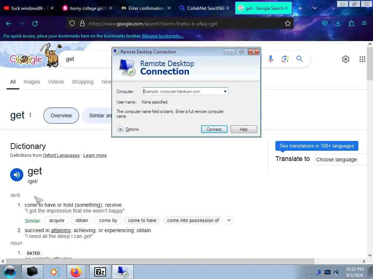Select the Videos search tab
373x279 pixels.
coord(56,82)
